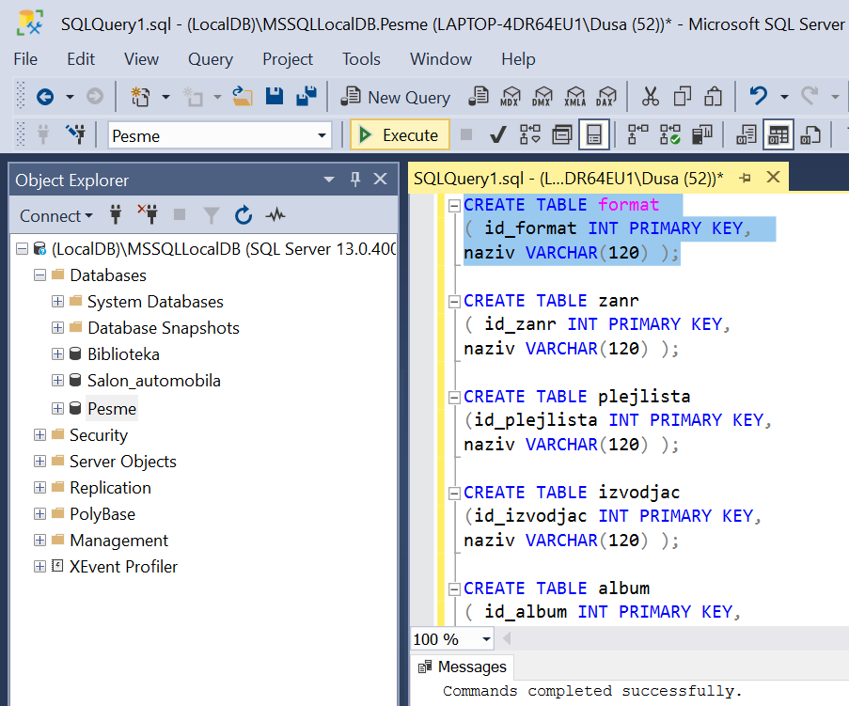Toggle Include Client Statistics
849x706 pixels.
(x=702, y=134)
